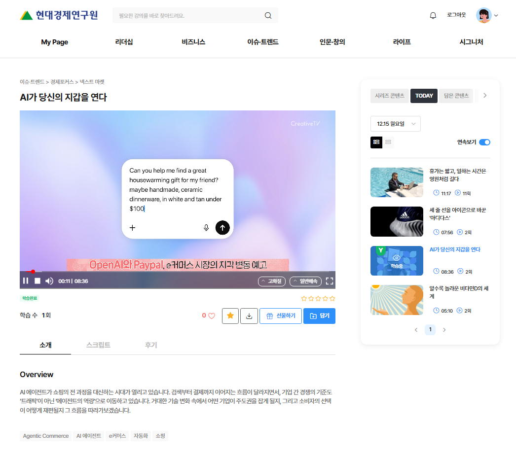Click the download icon button
The height and width of the screenshot is (457, 516).
(249, 316)
